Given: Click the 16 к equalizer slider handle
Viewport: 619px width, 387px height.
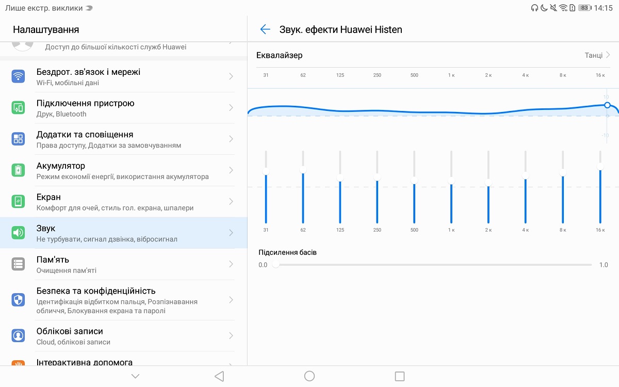Looking at the screenshot, I should (600, 166).
